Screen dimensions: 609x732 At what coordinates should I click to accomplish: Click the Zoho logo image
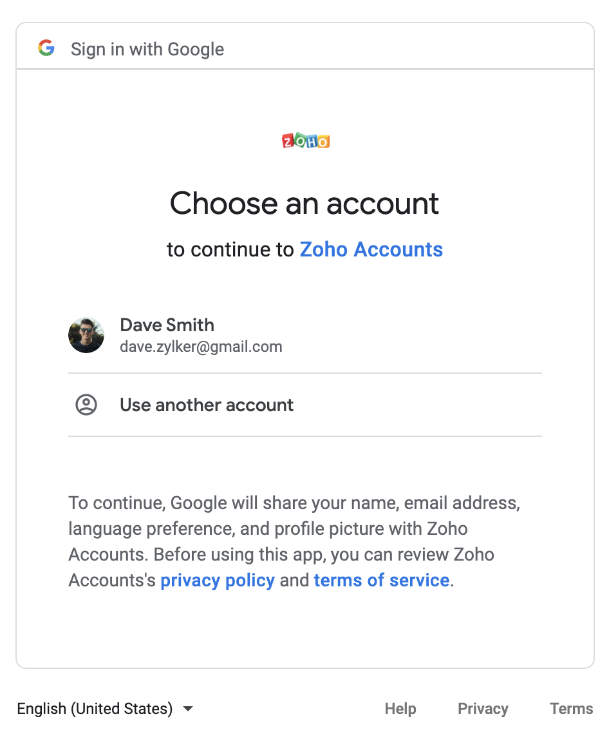(306, 141)
